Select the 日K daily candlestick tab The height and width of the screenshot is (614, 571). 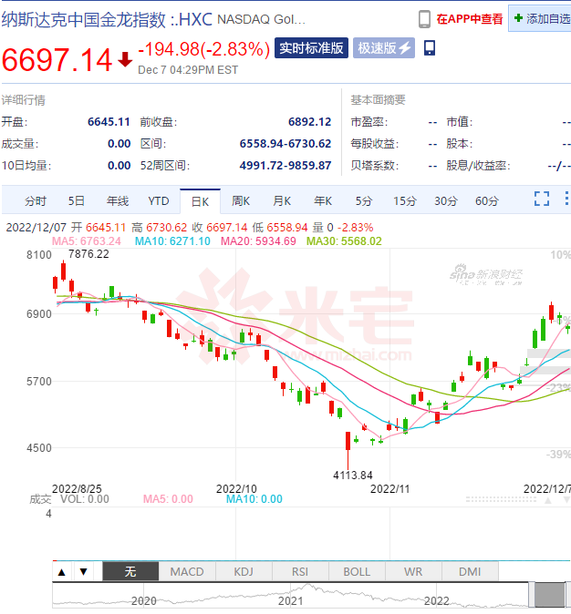(x=200, y=201)
